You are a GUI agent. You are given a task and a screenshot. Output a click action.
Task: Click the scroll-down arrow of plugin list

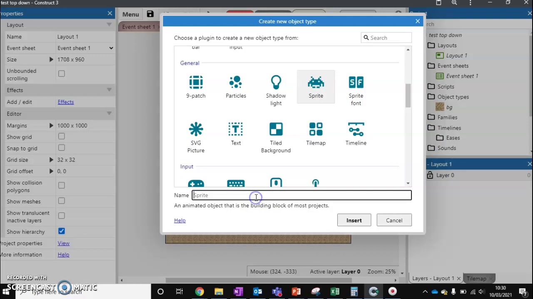(x=408, y=183)
